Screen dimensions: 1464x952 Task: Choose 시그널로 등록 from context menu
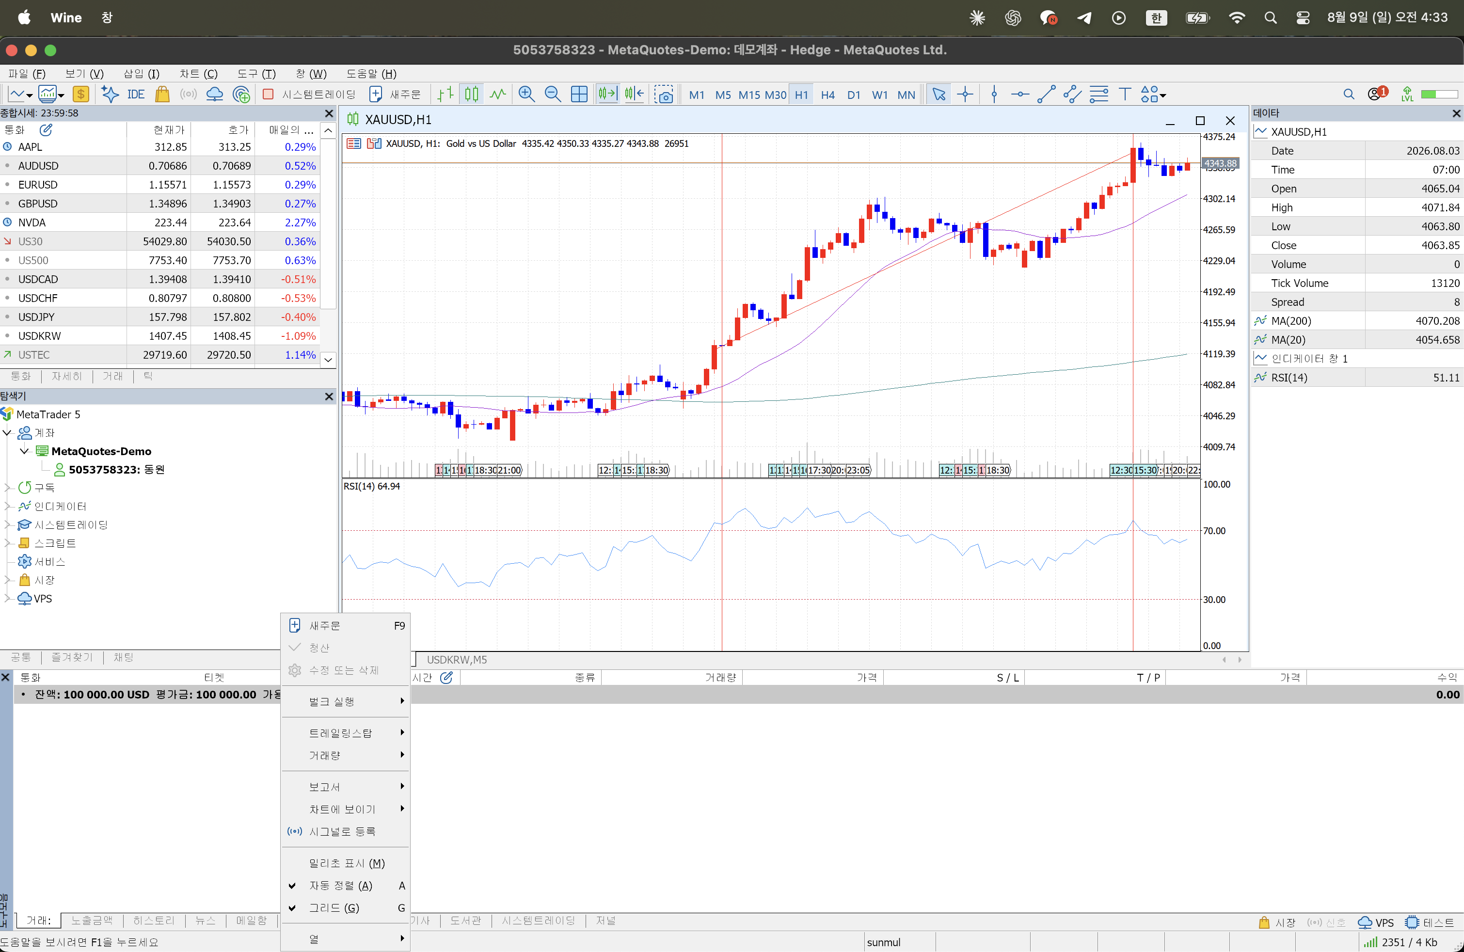346,831
